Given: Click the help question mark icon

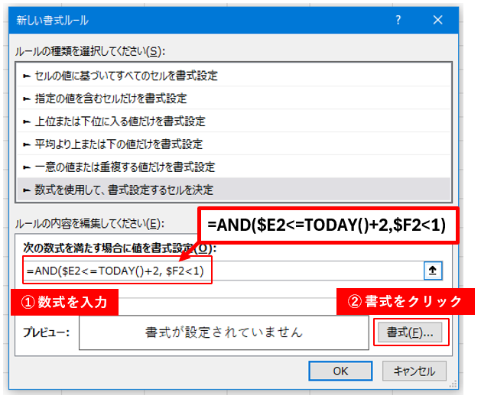Looking at the screenshot, I should [398, 20].
